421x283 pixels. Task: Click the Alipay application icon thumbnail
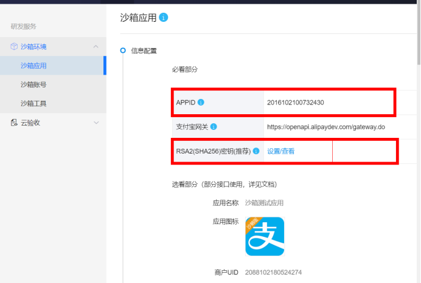265,236
